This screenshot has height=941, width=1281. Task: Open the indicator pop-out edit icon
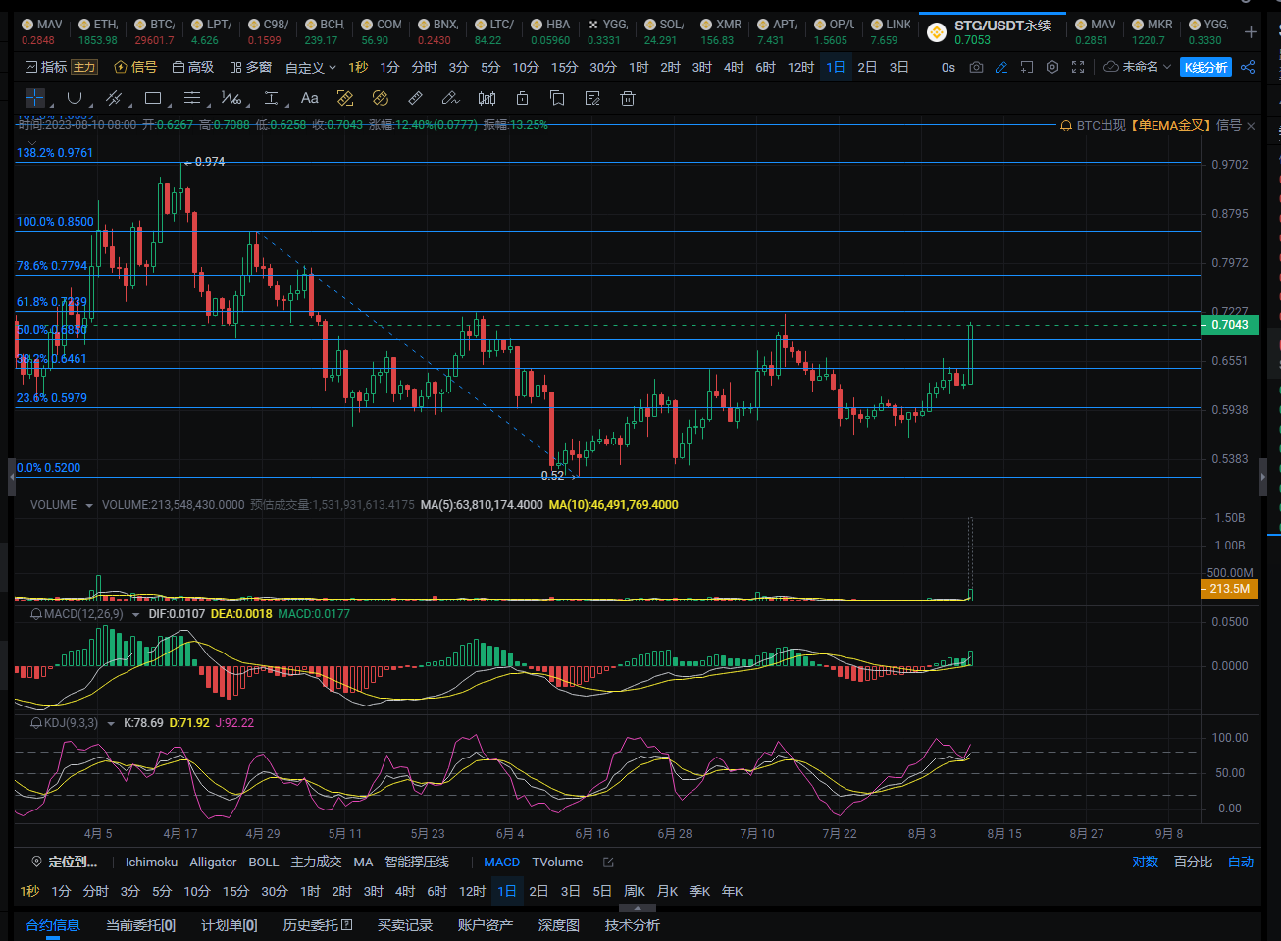(x=608, y=863)
